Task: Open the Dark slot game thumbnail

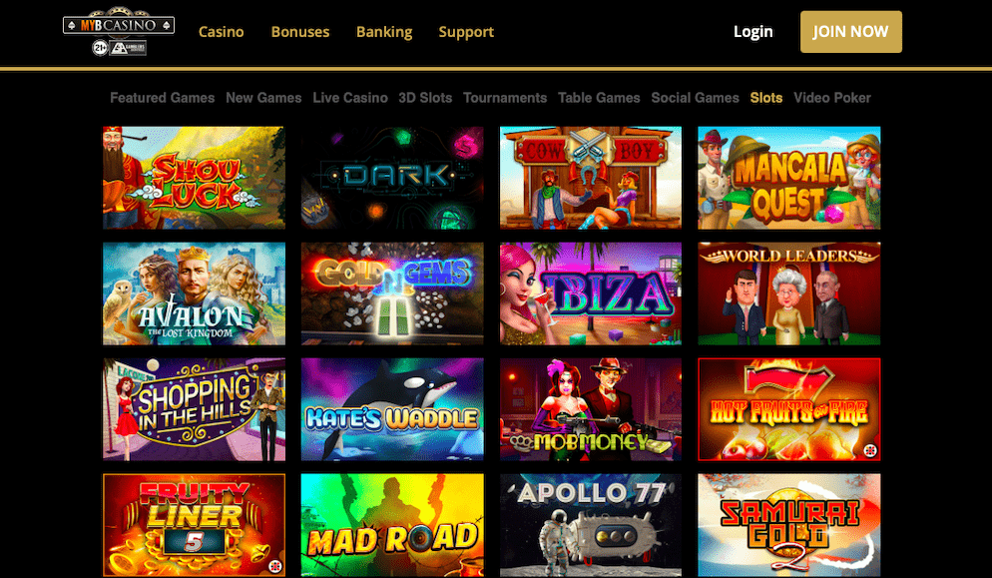Action: pos(392,178)
